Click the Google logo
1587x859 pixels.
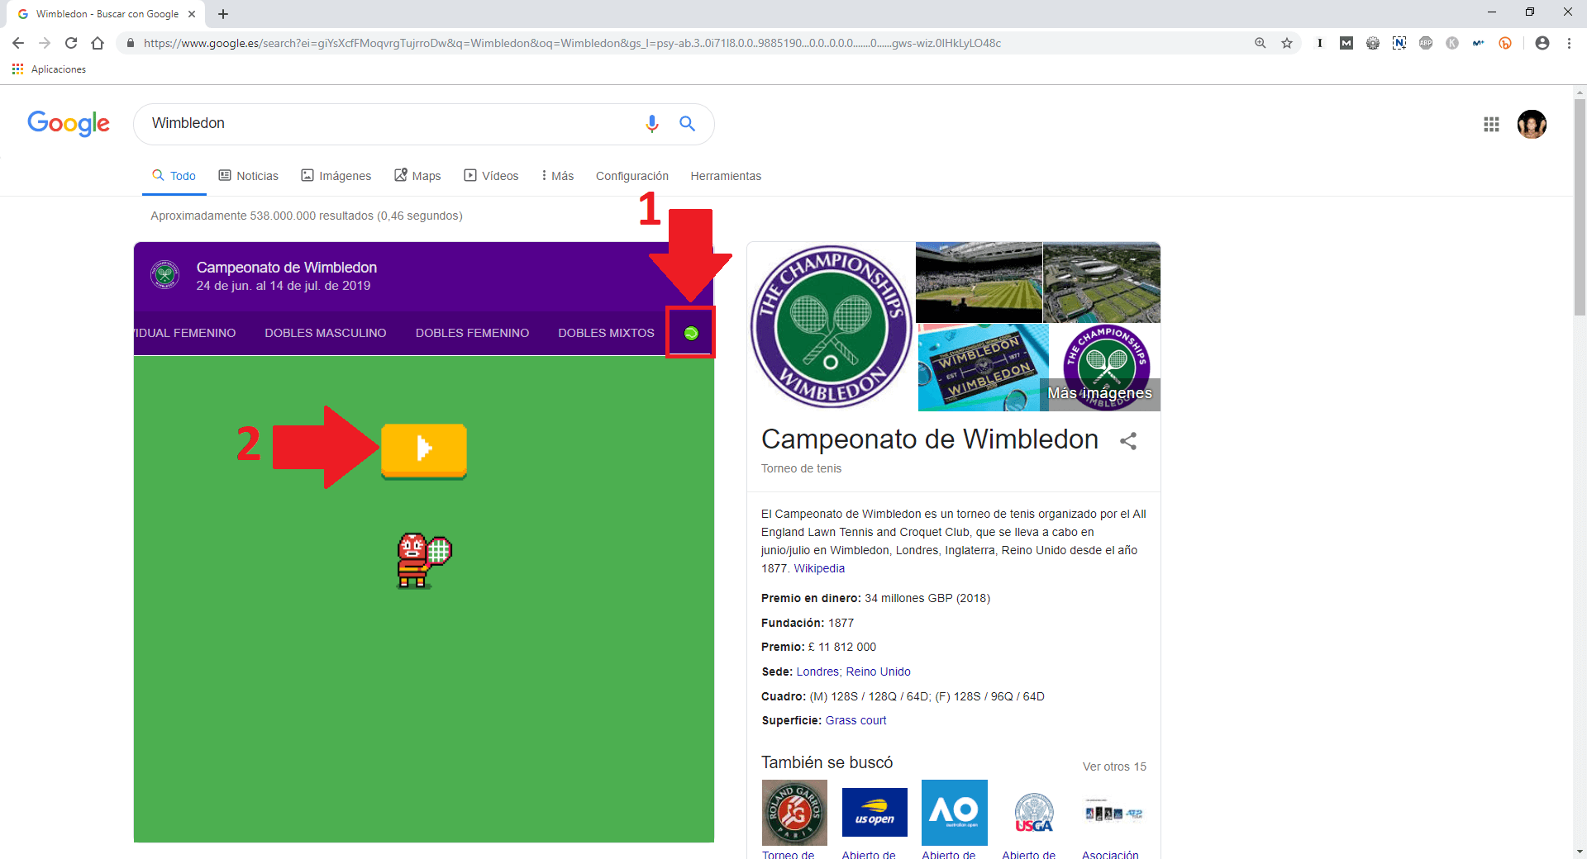[69, 124]
